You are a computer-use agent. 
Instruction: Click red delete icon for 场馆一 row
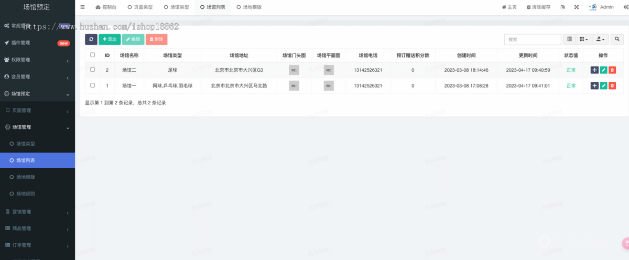pyautogui.click(x=612, y=85)
